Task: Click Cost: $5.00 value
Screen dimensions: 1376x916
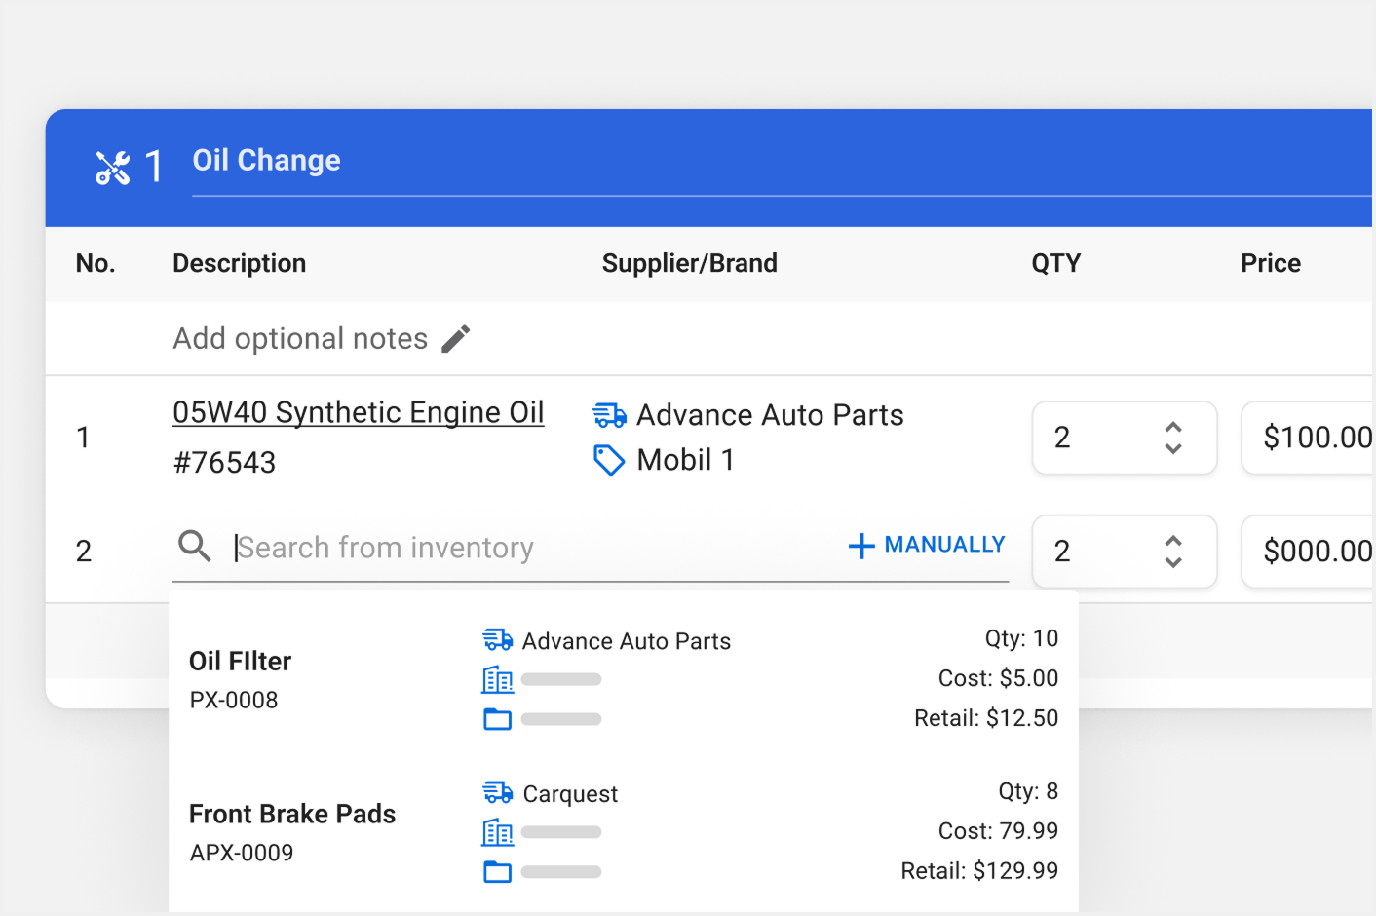Action: tap(998, 678)
